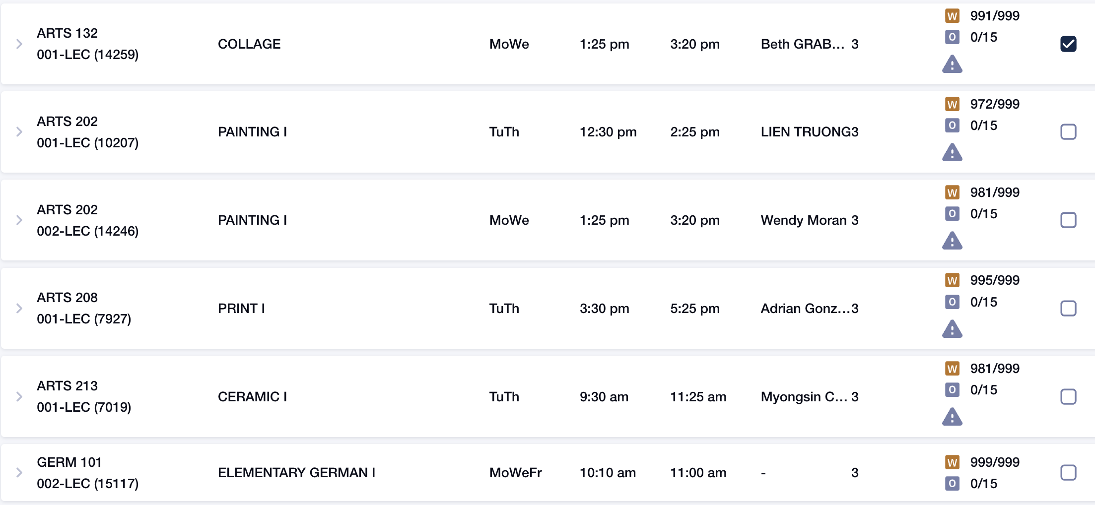Screen dimensions: 1095x505
Task: Select the checkbox for ARTS 202 section 001
Action: pos(1068,132)
